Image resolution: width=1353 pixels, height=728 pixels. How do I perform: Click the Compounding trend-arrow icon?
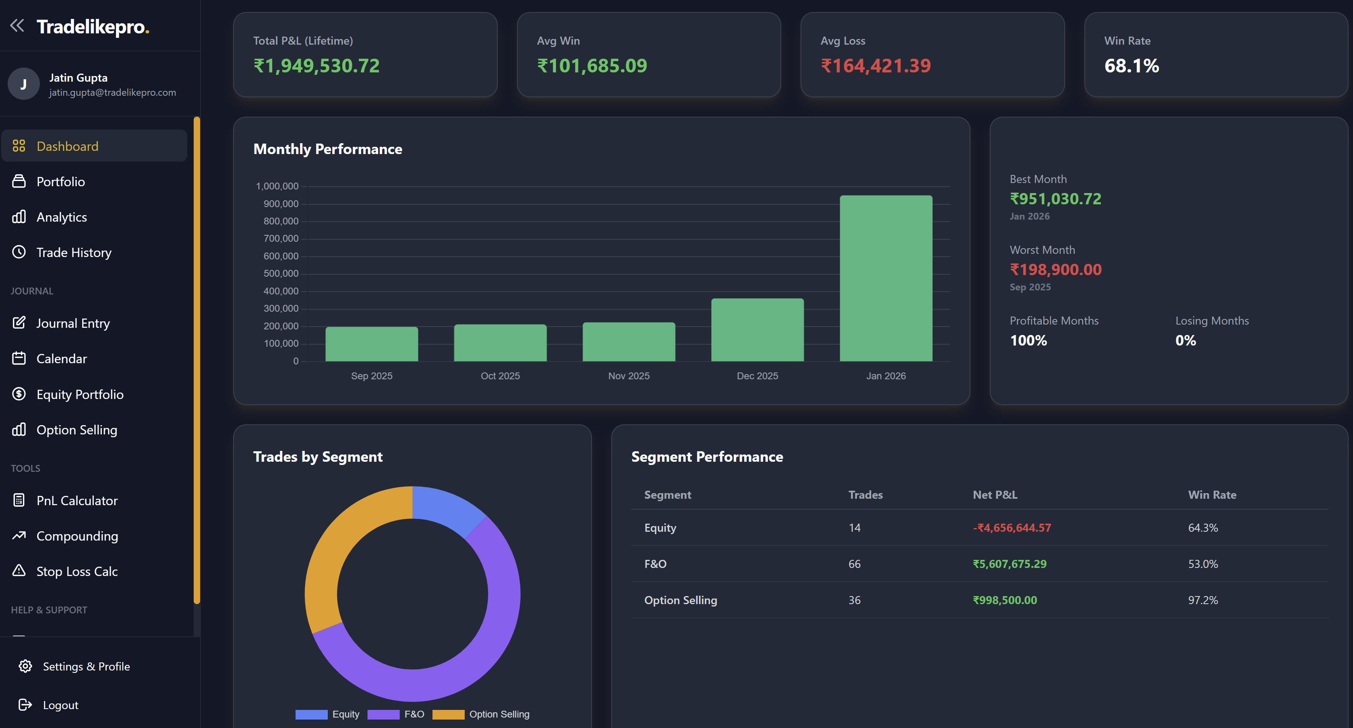tap(19, 535)
